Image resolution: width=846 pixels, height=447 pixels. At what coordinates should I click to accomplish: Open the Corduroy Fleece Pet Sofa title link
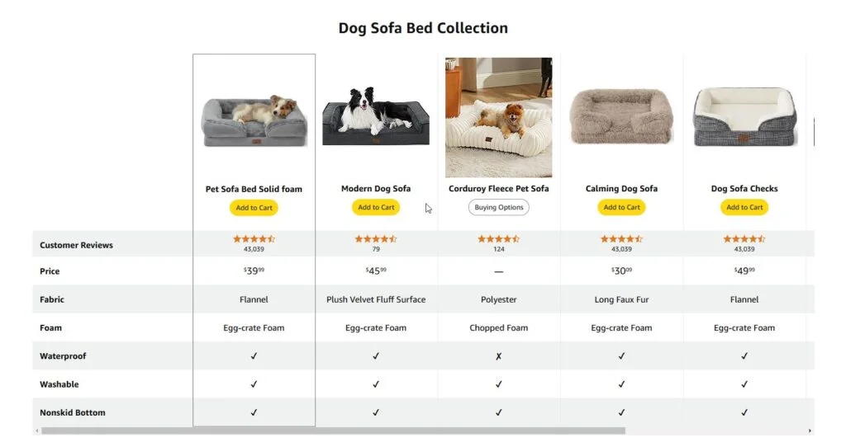[498, 189]
